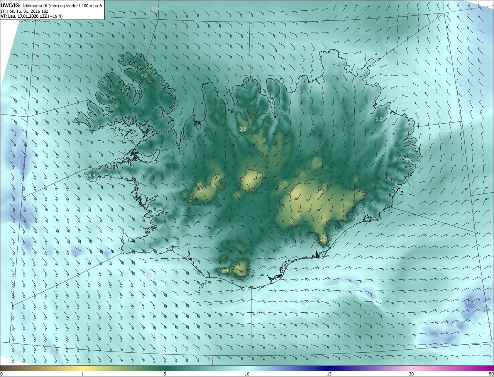Click the 5 label on the color scale
494x377 pixels.
point(165,374)
